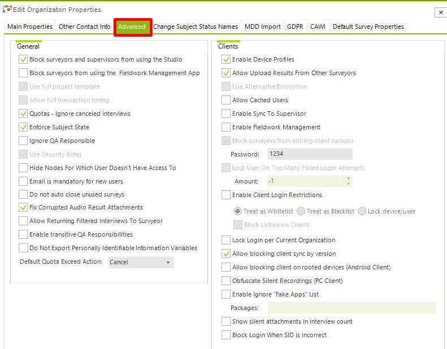Open Default Survey Properties tab
Viewport: 447px width, 349px height.
368,27
